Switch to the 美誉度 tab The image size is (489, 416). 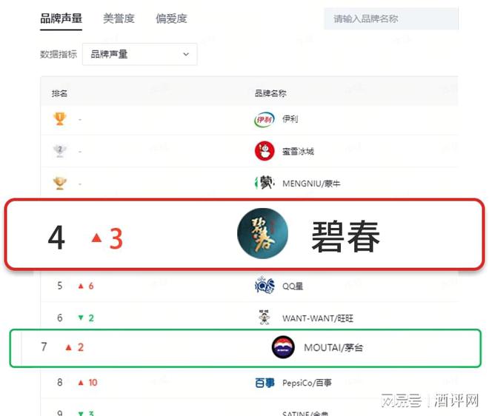tap(119, 19)
